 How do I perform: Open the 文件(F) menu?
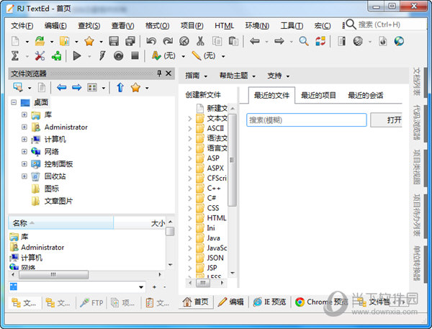(x=22, y=26)
